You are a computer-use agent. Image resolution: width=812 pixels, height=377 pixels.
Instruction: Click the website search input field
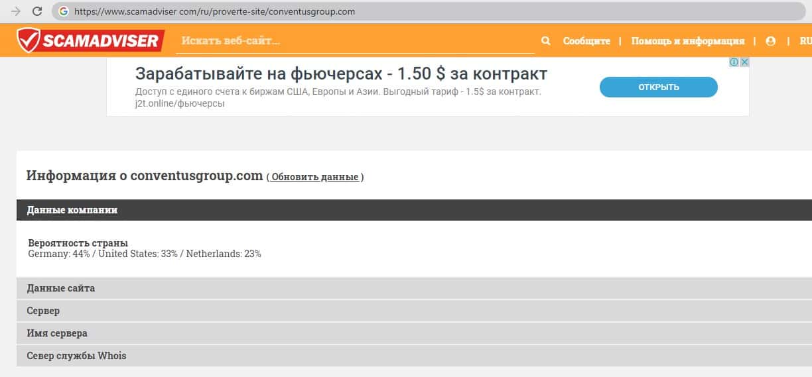coord(355,41)
